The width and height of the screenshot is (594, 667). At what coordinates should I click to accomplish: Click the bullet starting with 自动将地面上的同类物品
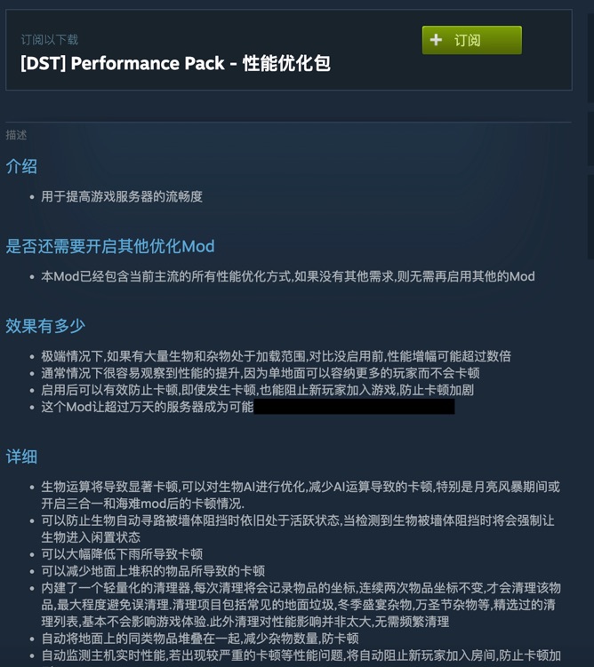click(200, 638)
